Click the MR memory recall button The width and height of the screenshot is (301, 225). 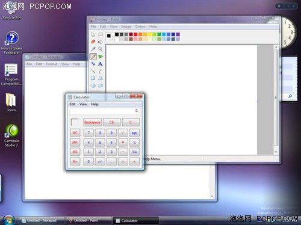(x=75, y=143)
